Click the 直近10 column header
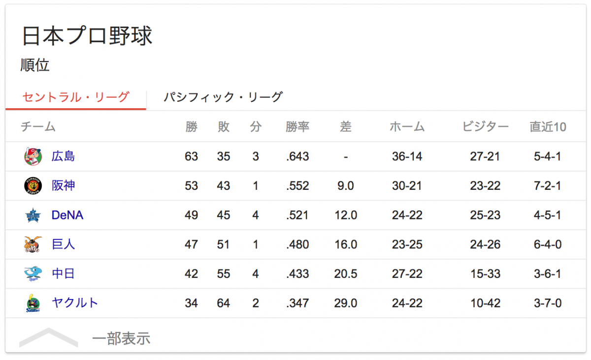591x360 pixels. [548, 127]
